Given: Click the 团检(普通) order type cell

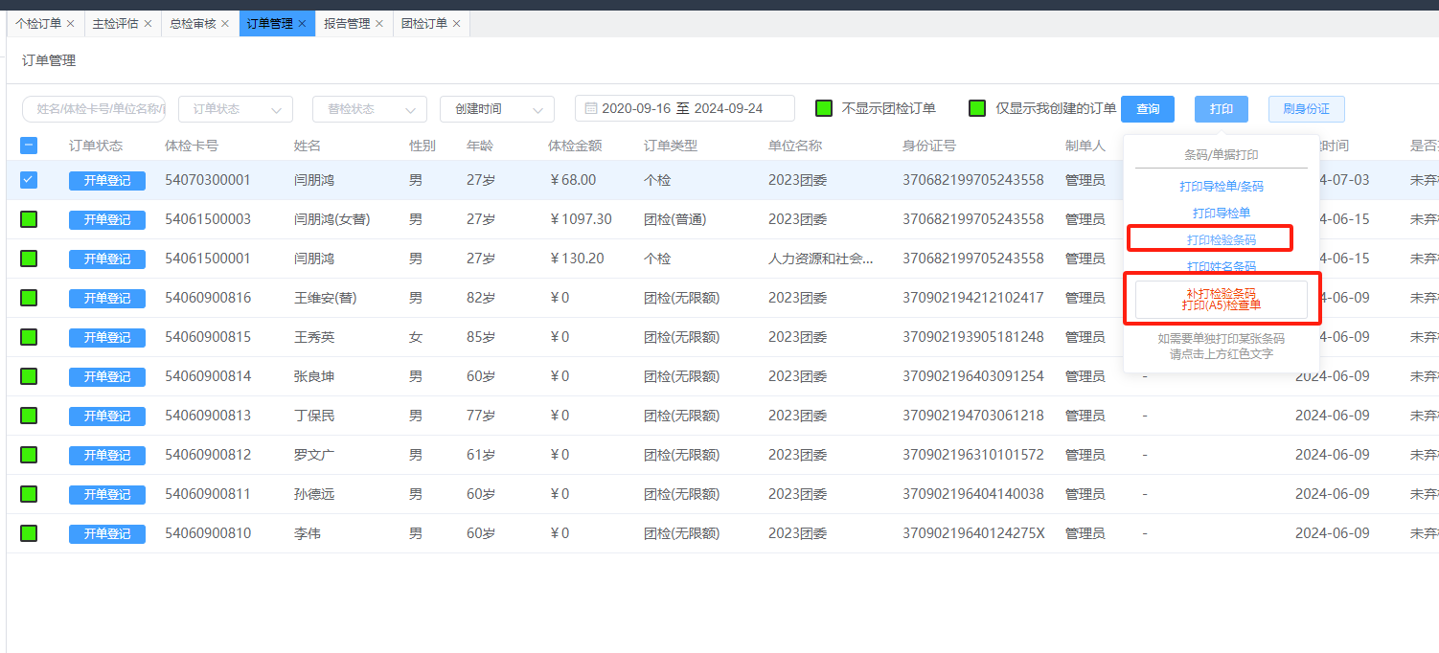Looking at the screenshot, I should 675,219.
